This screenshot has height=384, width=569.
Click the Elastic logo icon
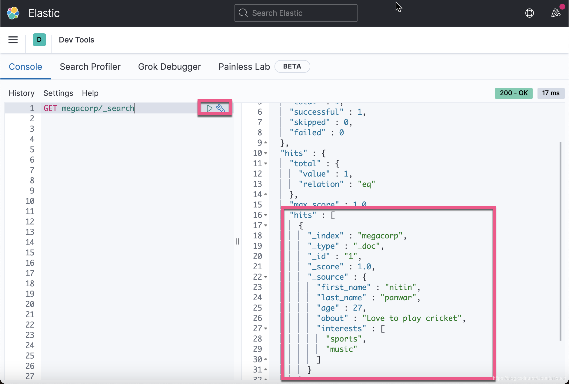coord(13,13)
